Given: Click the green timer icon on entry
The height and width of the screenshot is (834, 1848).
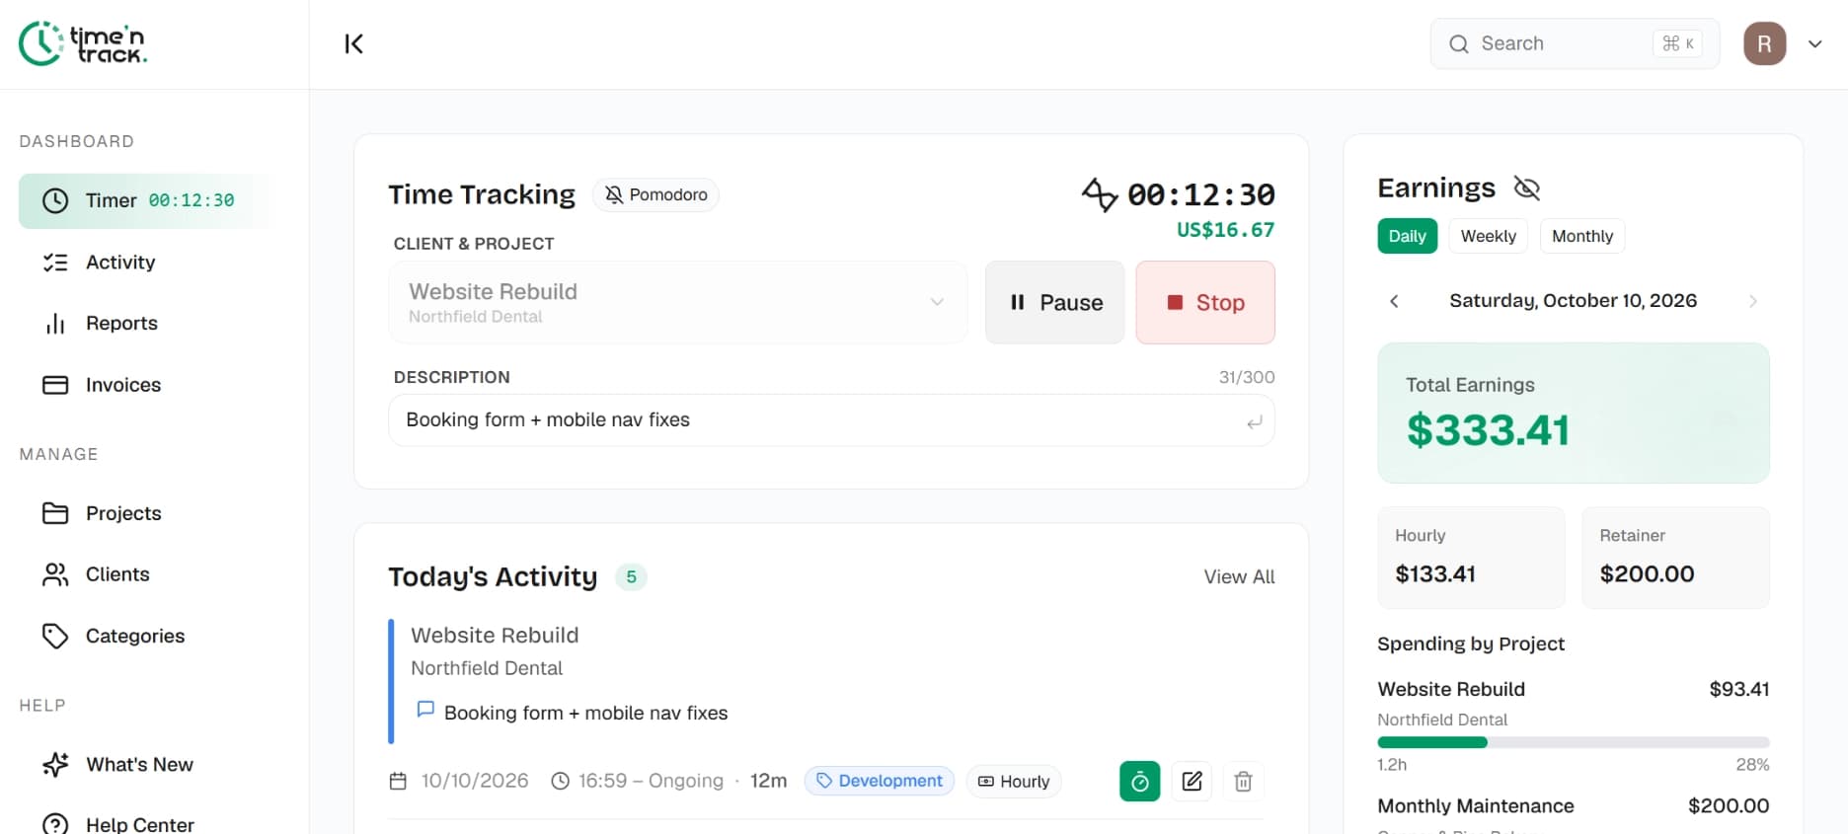Looking at the screenshot, I should pyautogui.click(x=1139, y=782).
